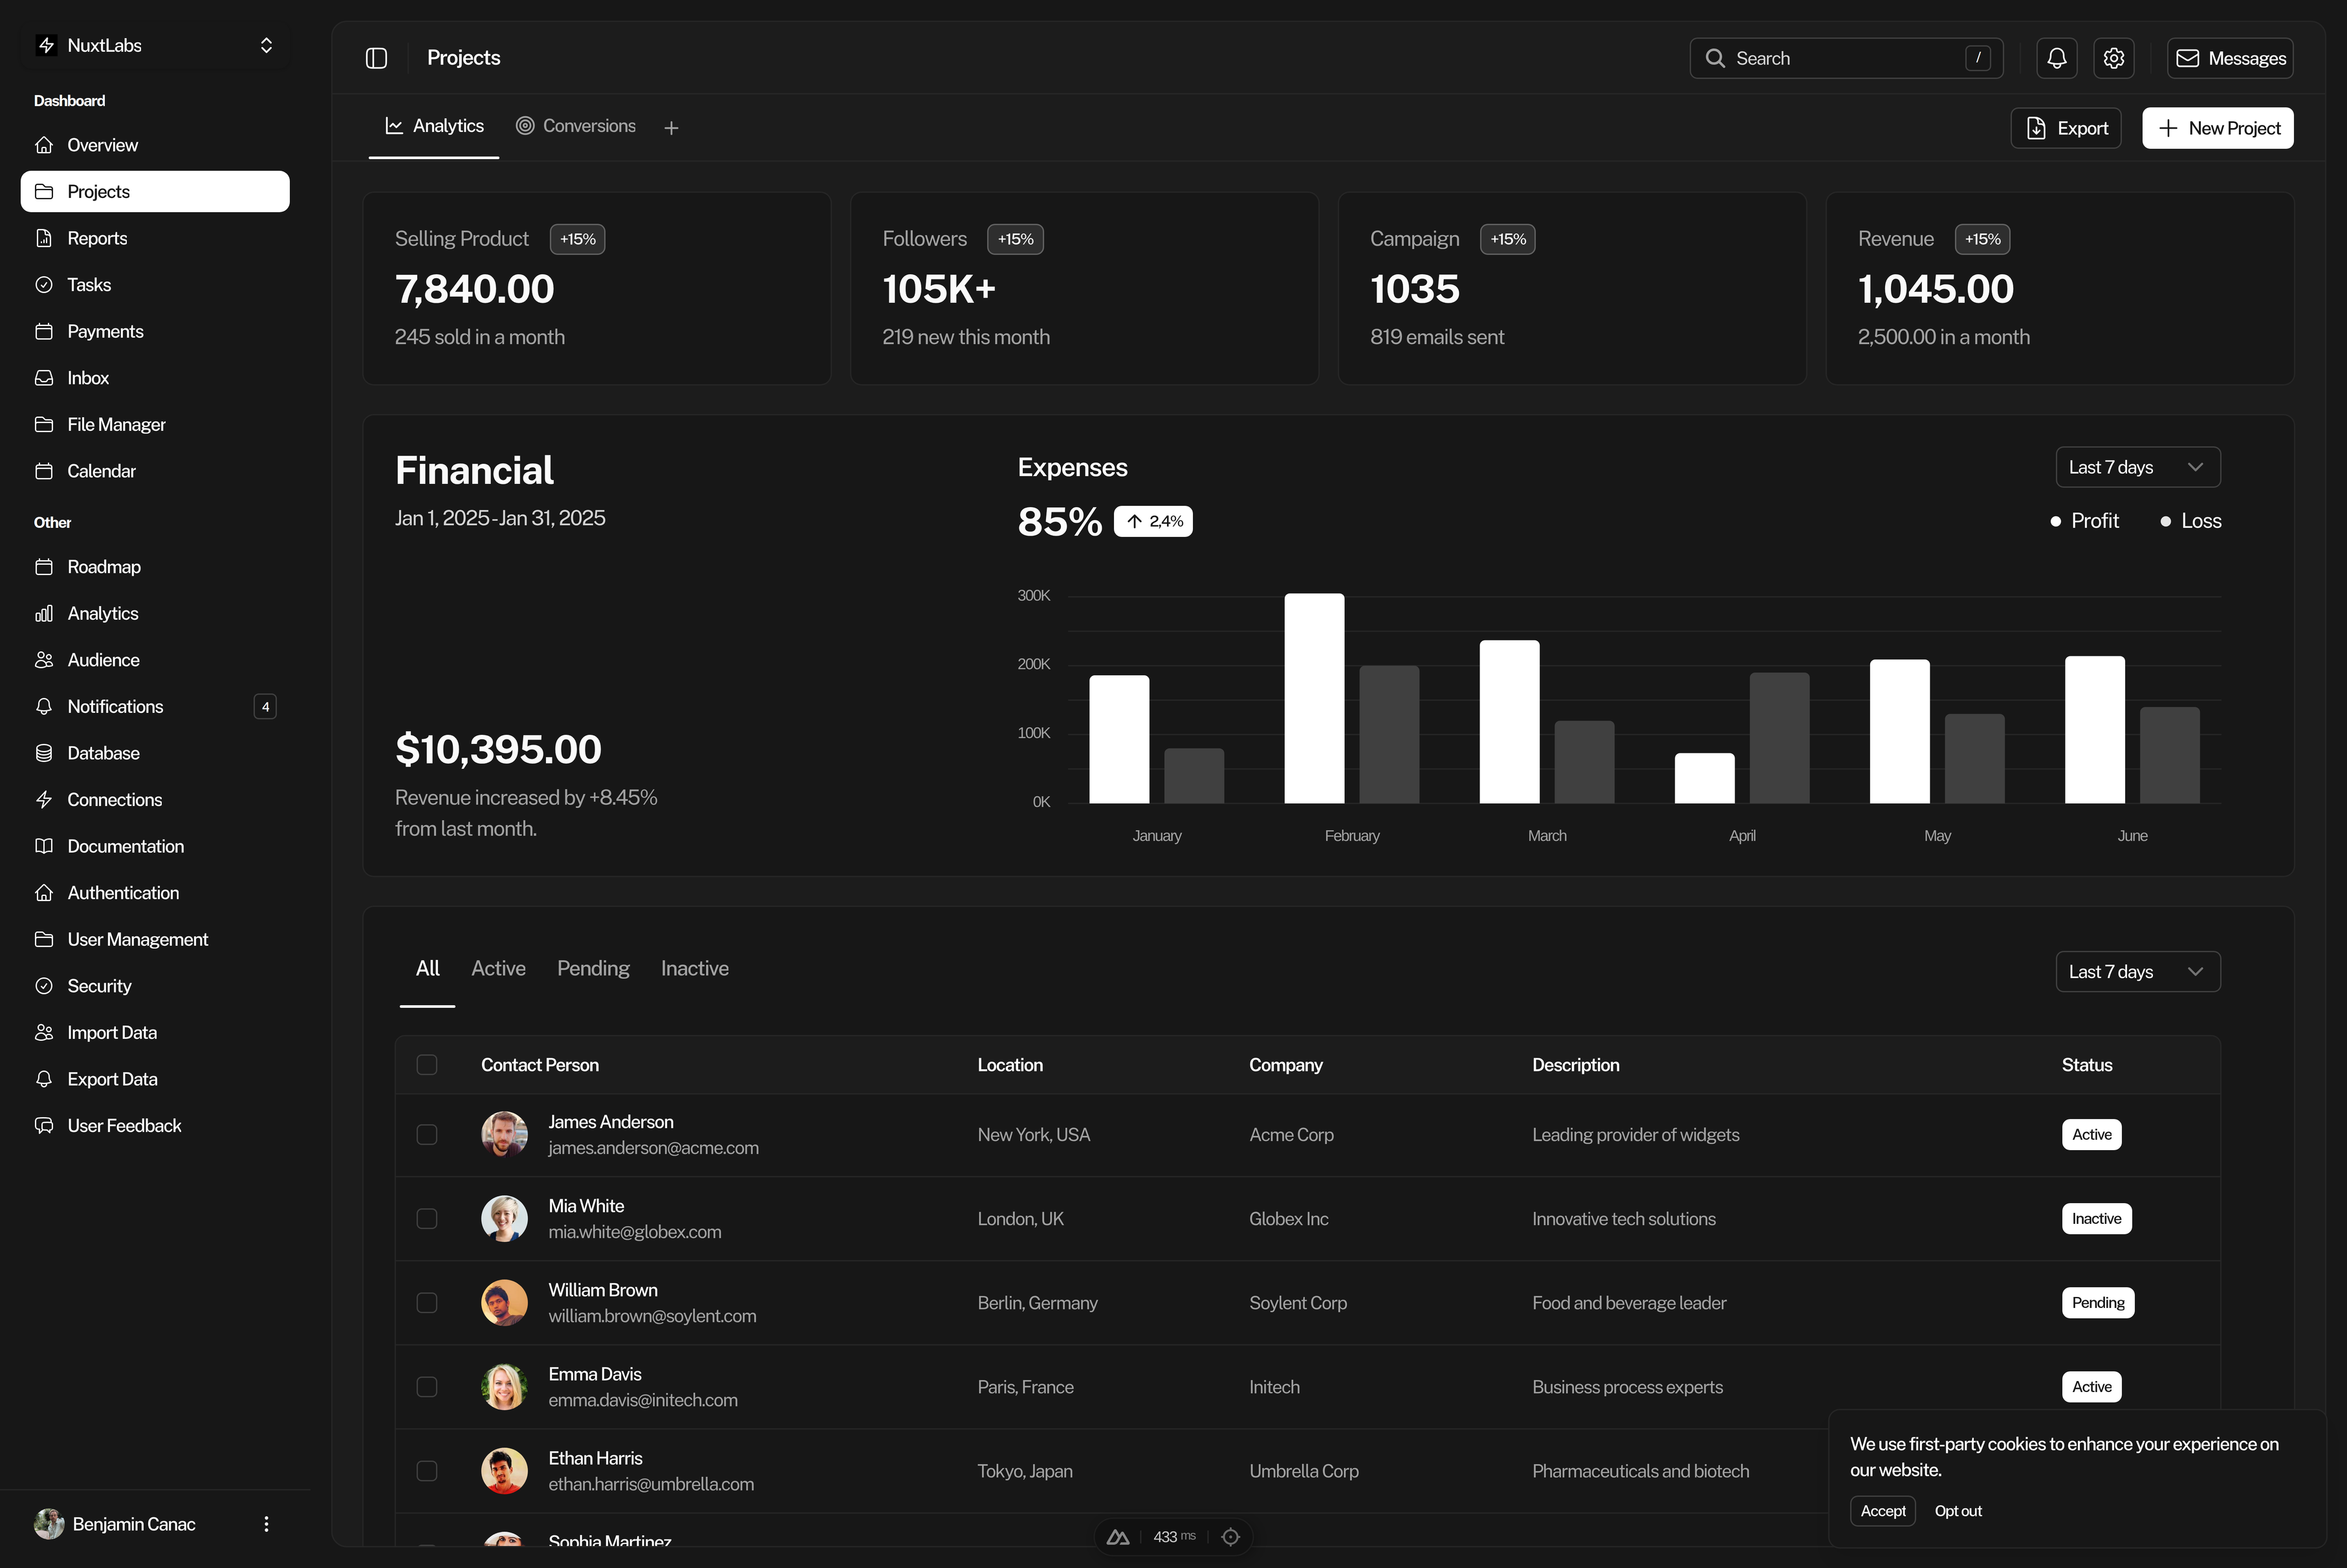Screen dimensions: 2347x1568
Task: Open the Security section in the sidebar
Action: coord(98,985)
